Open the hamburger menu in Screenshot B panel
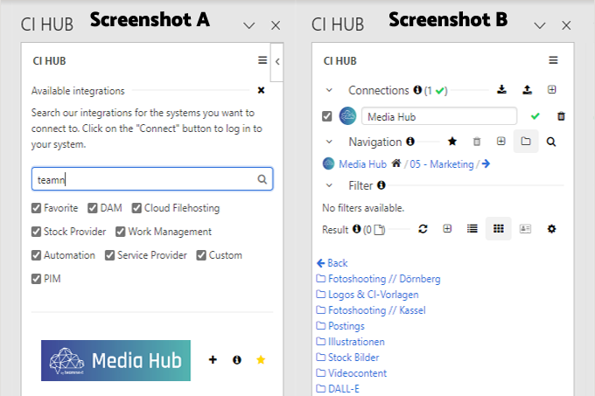The image size is (595, 396). pos(553,61)
